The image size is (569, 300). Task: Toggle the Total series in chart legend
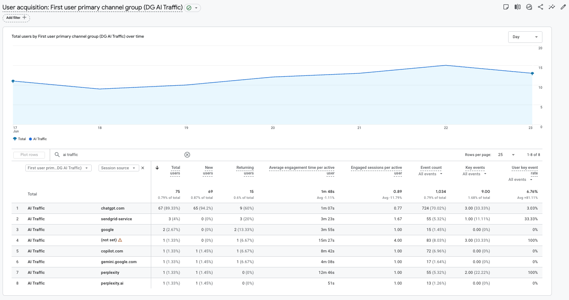pyautogui.click(x=19, y=139)
